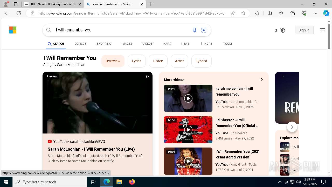Search using an image camera icon
Image resolution: width=332 pixels, height=187 pixels.
pyautogui.click(x=204, y=30)
